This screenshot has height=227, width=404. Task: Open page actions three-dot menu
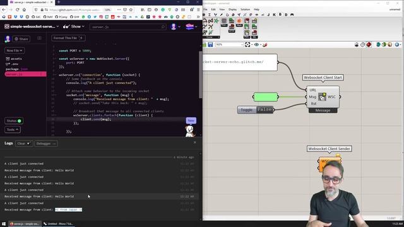click(119, 9)
